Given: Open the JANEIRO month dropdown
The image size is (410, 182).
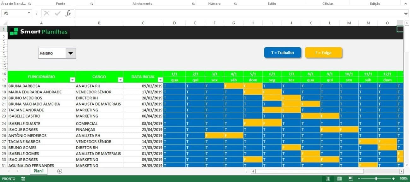Looking at the screenshot, I should (x=71, y=53).
